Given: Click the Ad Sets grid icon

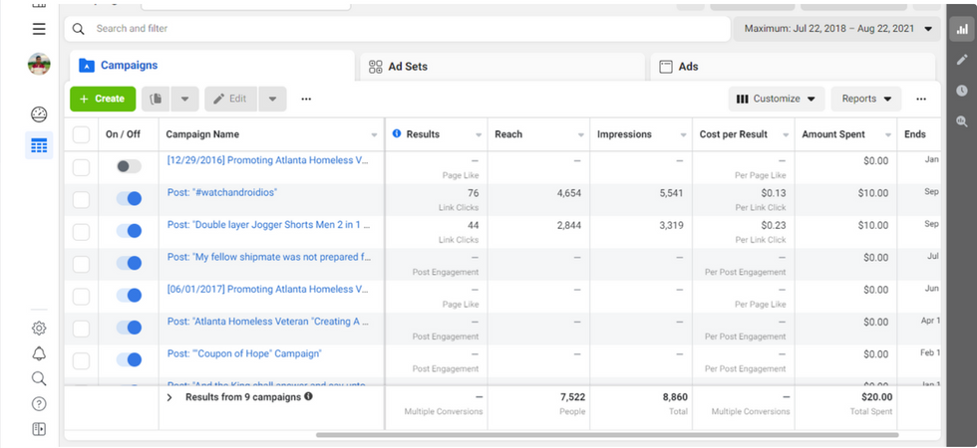Looking at the screenshot, I should [x=375, y=68].
